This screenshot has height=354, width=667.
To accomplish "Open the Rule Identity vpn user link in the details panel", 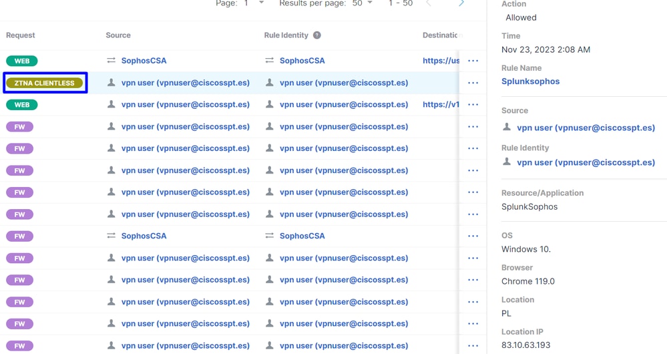I will [x=586, y=162].
